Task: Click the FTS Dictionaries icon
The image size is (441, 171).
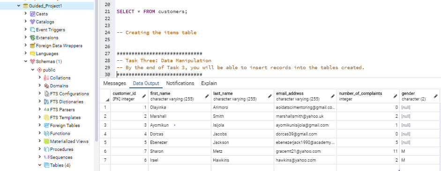Action: click(47, 101)
